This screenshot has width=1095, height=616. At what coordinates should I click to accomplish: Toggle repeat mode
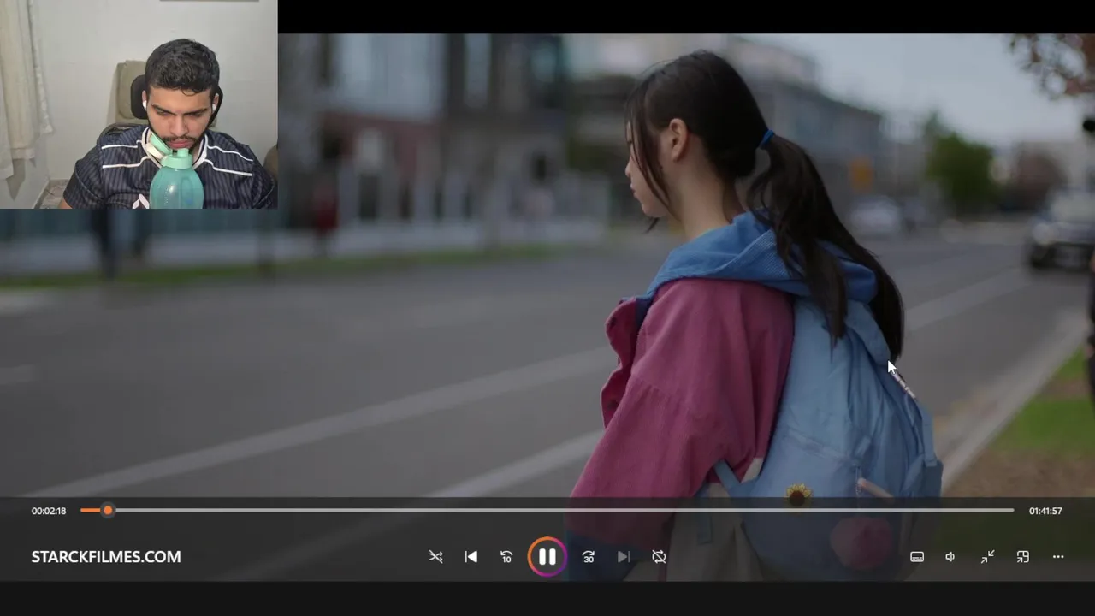coord(659,557)
